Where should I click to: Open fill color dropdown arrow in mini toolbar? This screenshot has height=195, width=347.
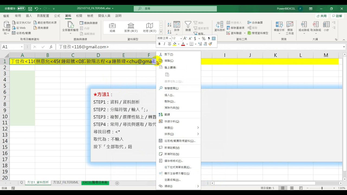(178, 44)
